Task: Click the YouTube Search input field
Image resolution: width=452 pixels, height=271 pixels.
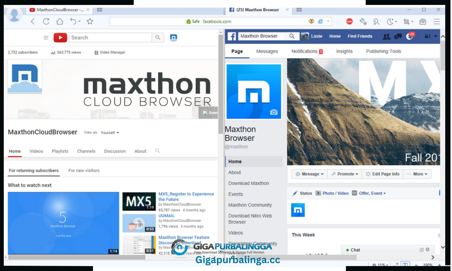Action: coord(110,38)
